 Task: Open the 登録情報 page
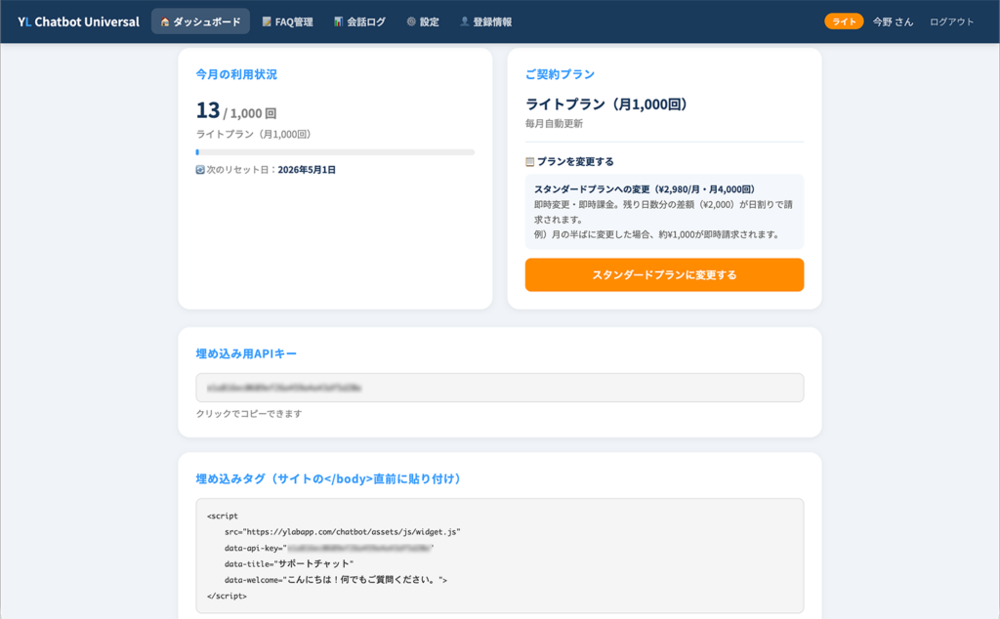[x=486, y=21]
